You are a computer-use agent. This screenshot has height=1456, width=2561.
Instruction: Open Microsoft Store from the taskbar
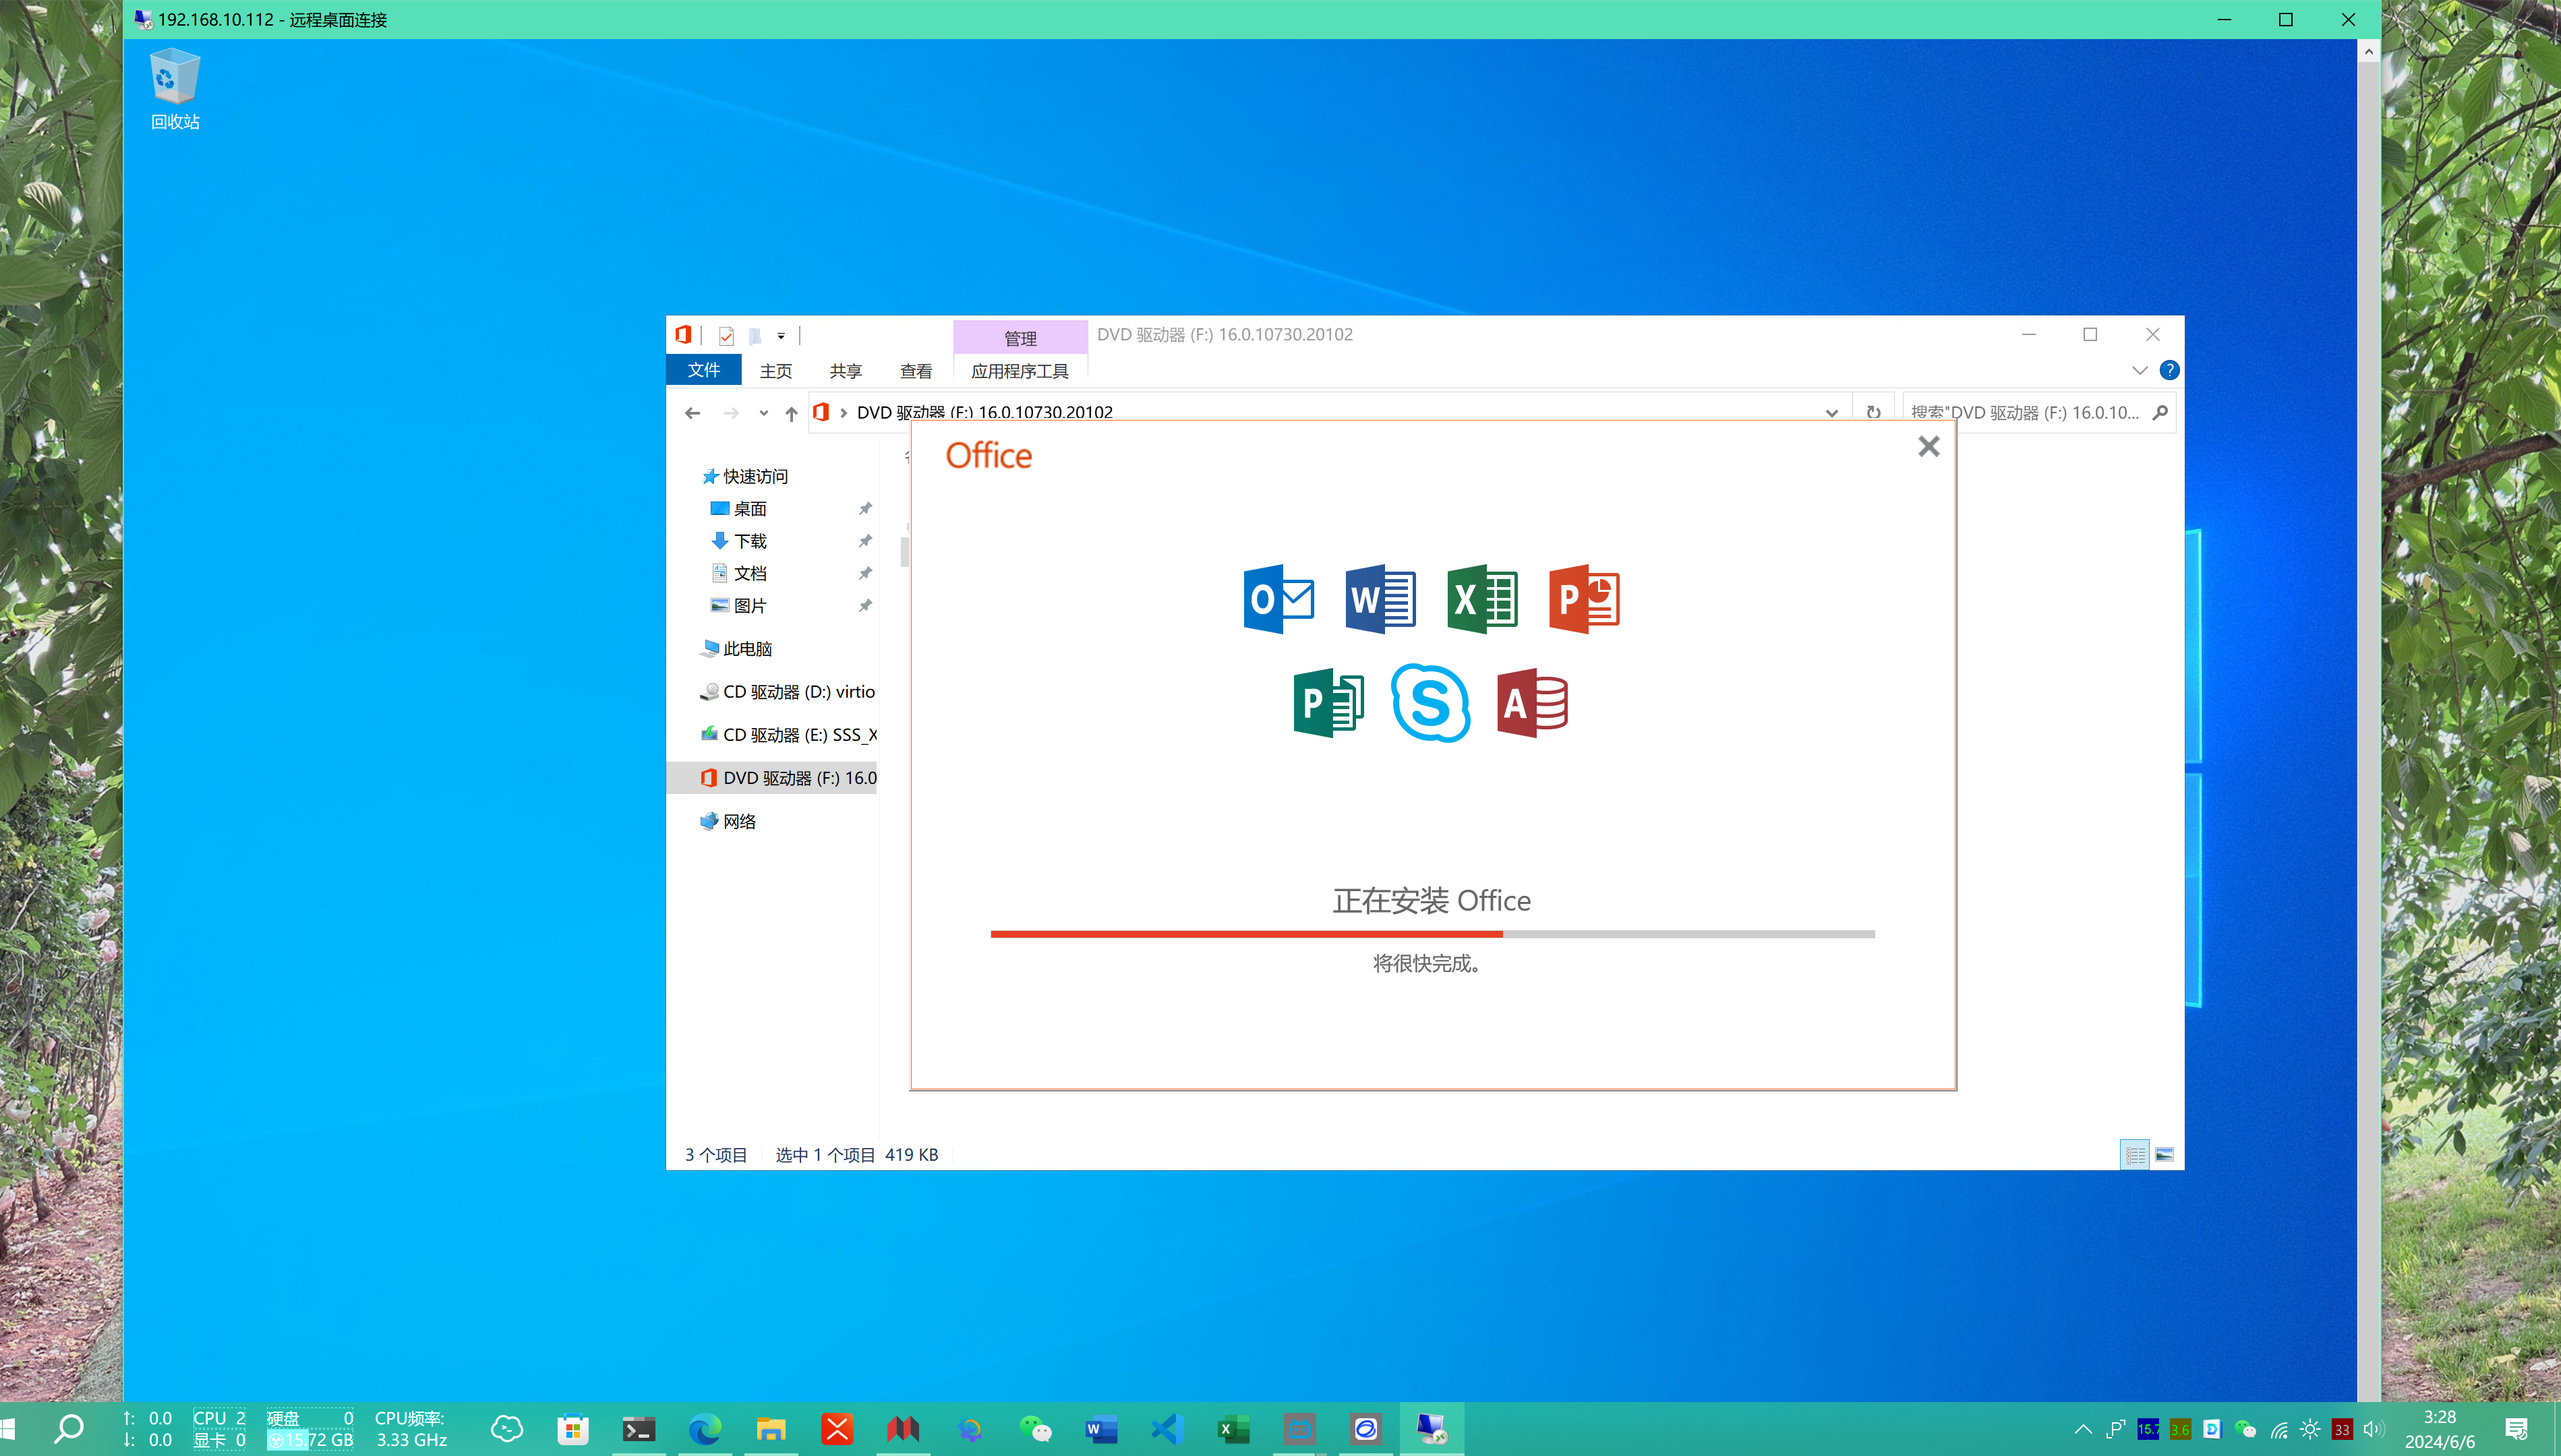pos(572,1429)
